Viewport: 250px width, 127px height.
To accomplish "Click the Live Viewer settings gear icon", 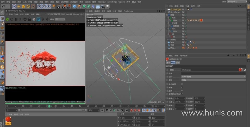I will pos(25,19).
